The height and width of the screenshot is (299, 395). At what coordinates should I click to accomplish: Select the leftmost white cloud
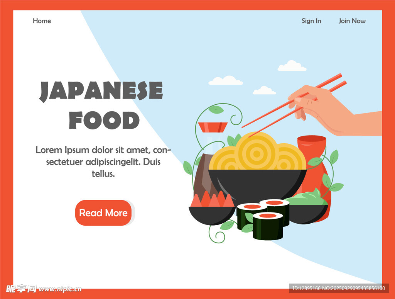tap(226, 80)
